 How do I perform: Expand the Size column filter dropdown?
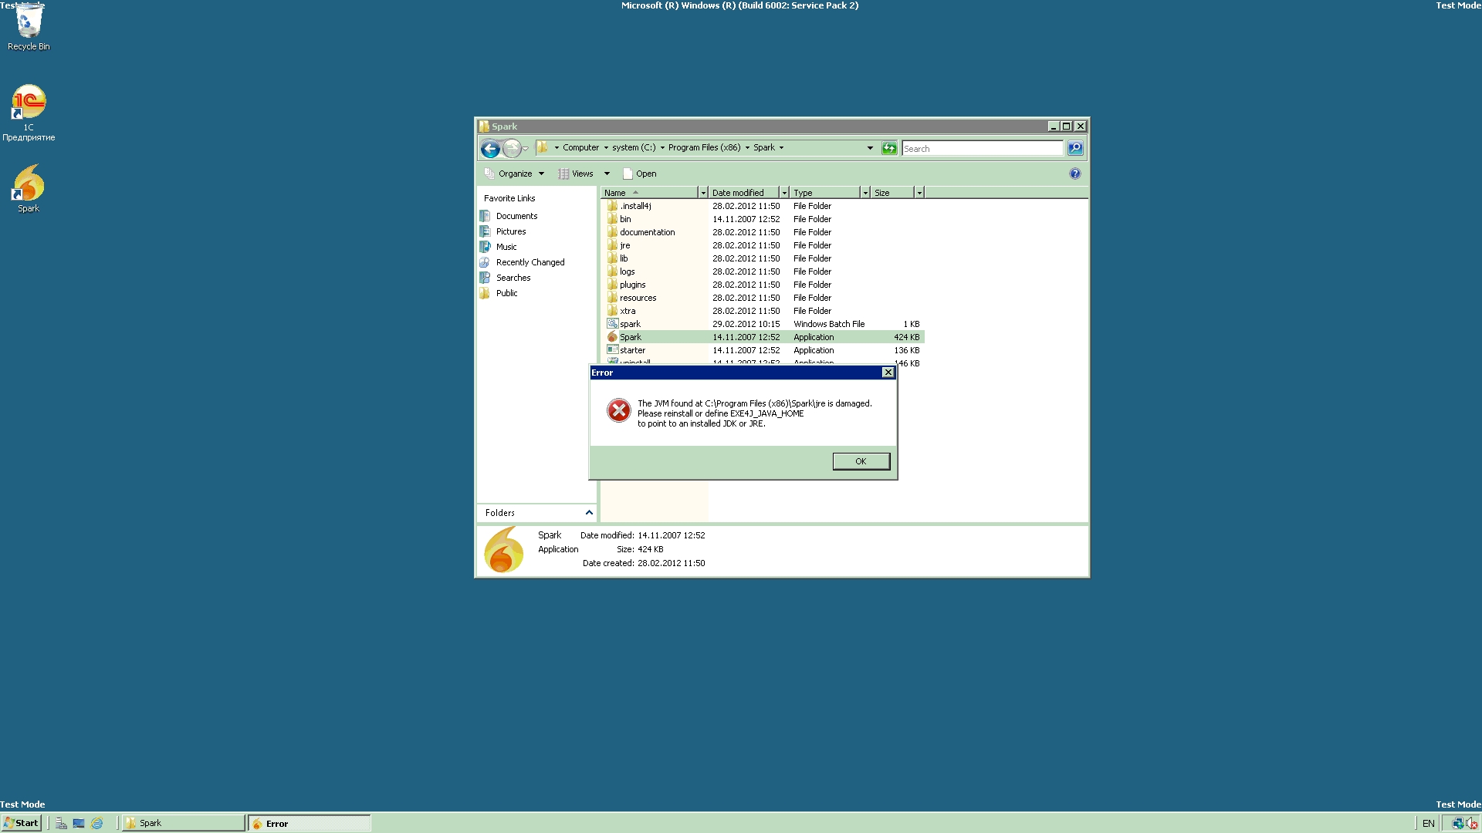click(919, 193)
